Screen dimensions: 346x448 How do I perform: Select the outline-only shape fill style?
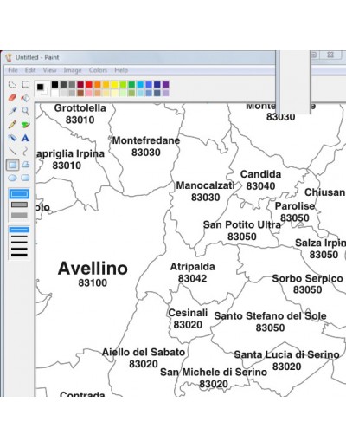pyautogui.click(x=19, y=194)
